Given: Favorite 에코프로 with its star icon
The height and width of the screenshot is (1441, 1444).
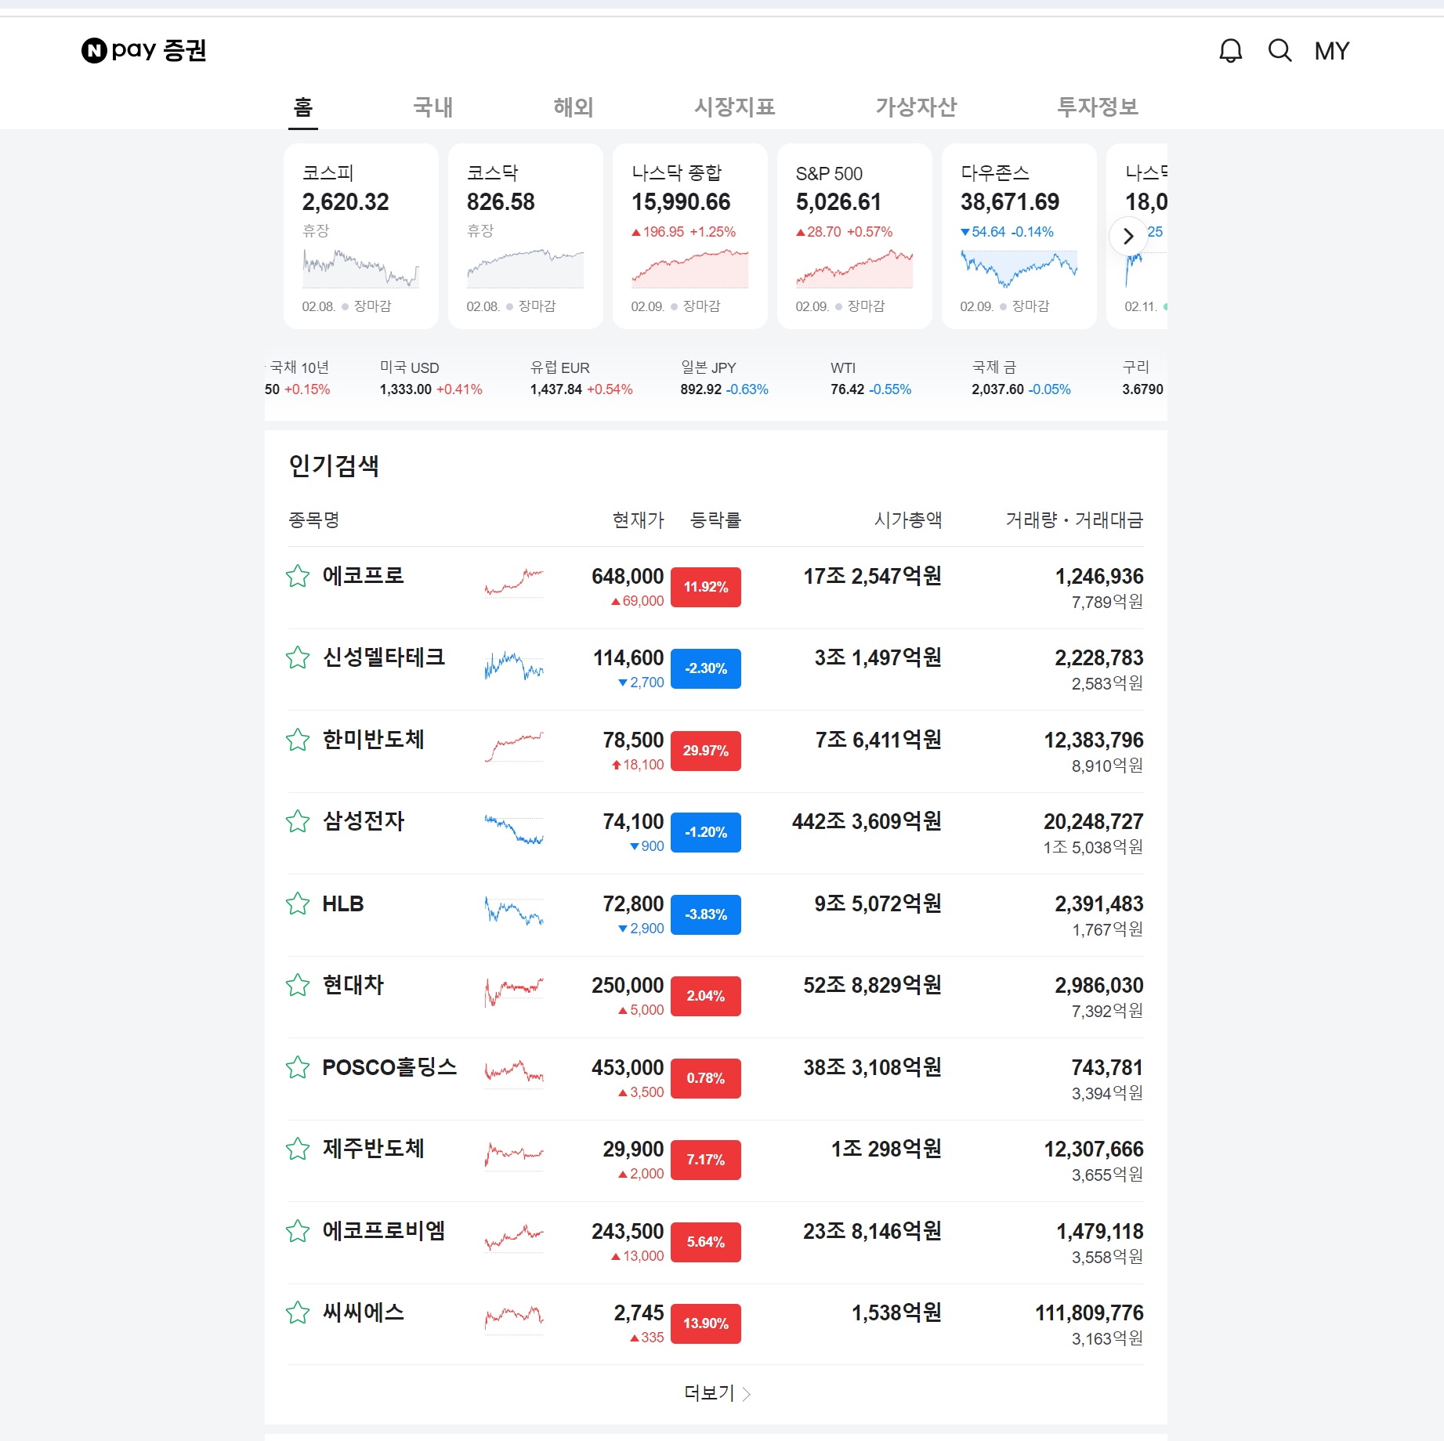Looking at the screenshot, I should 298,576.
